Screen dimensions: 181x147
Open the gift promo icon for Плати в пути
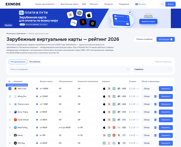click(x=155, y=104)
